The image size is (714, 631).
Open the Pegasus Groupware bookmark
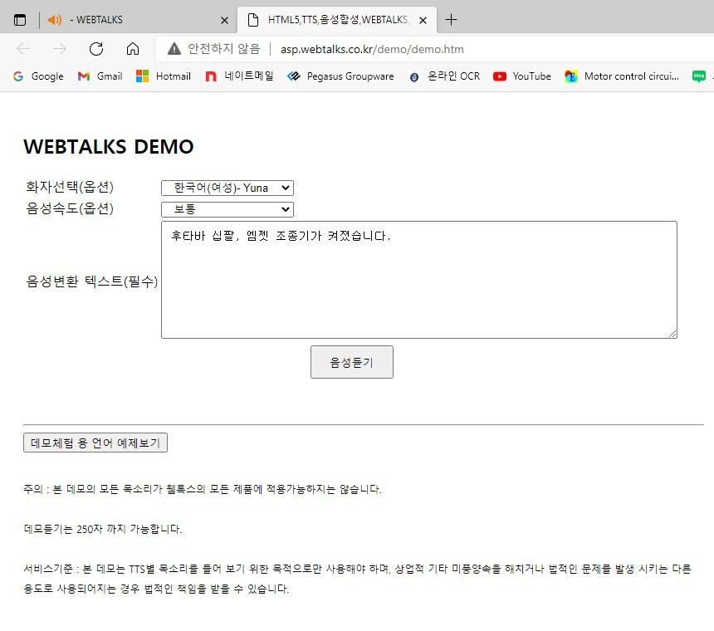click(x=340, y=76)
